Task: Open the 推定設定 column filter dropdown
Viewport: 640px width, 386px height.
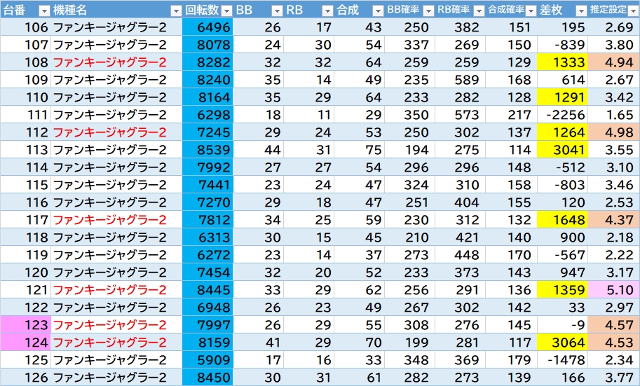Action: (633, 11)
